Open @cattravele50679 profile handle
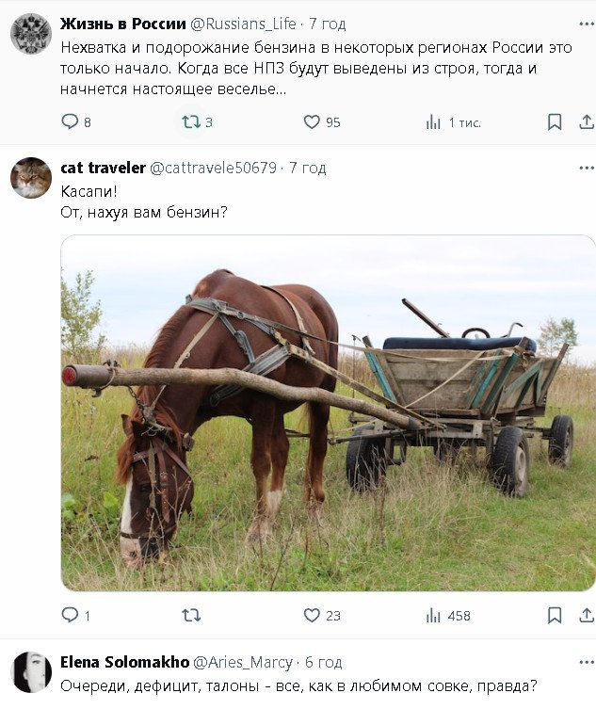 tap(213, 169)
